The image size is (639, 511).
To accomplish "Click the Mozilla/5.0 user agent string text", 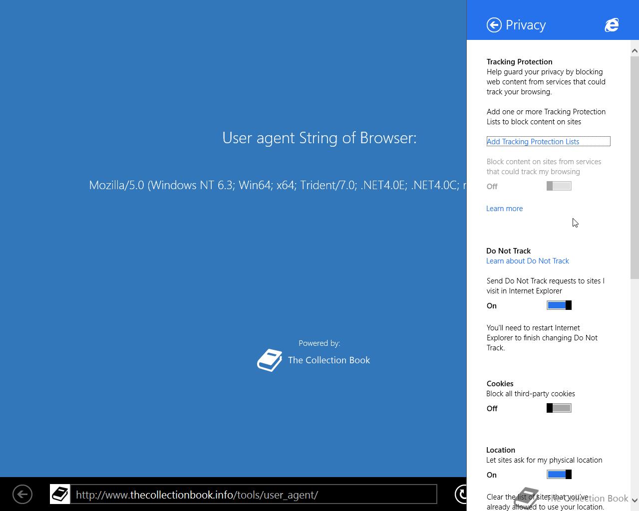I will tap(278, 185).
